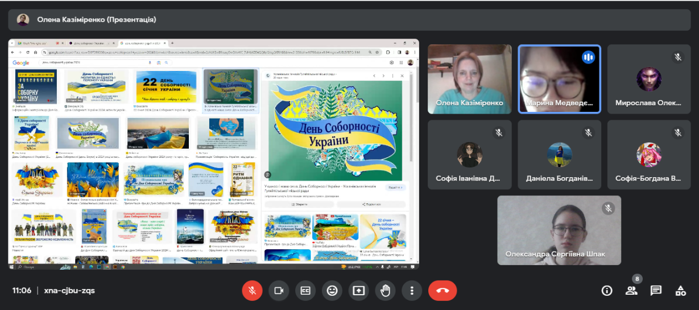Click the next image arrow in the shared preview
The height and width of the screenshot is (310, 699).
(383, 75)
